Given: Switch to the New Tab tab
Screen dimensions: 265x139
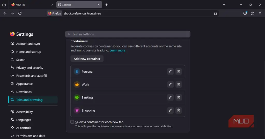Looking at the screenshot, I should [32, 5].
